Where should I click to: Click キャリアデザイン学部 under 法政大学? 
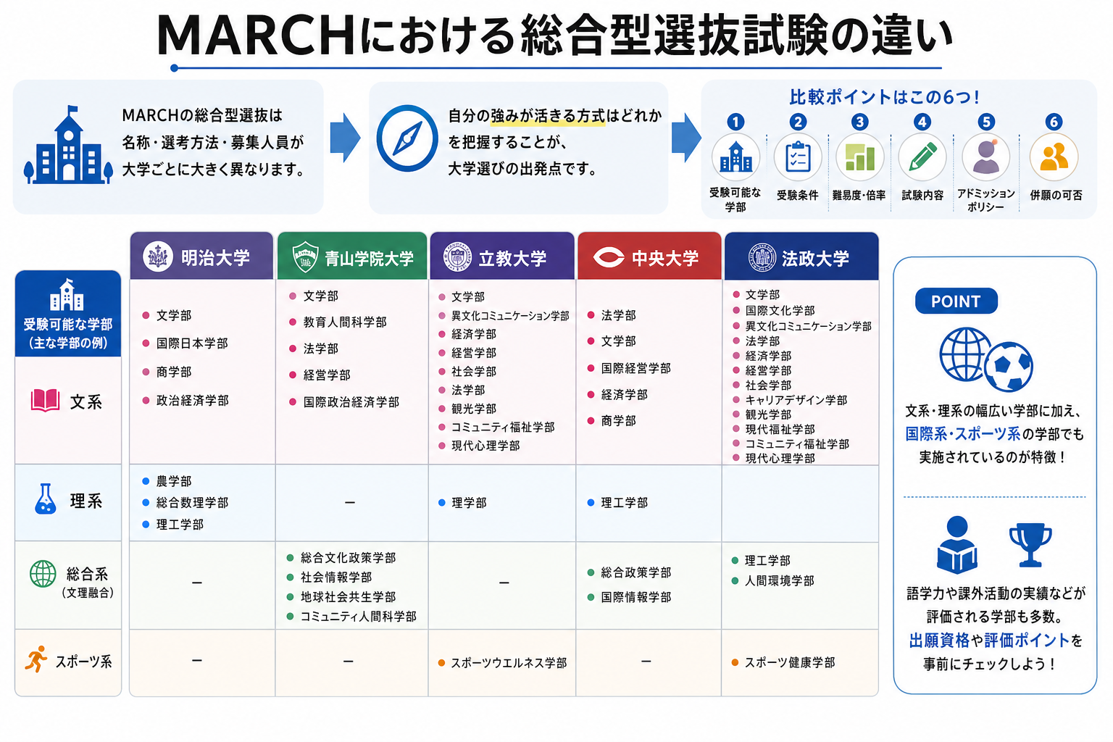[796, 400]
